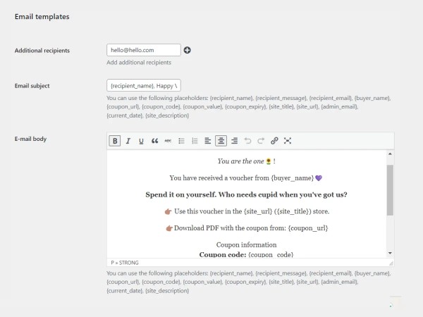Click the 'You are the one' line
Viewport: 423px width, 317px height.
pos(246,161)
